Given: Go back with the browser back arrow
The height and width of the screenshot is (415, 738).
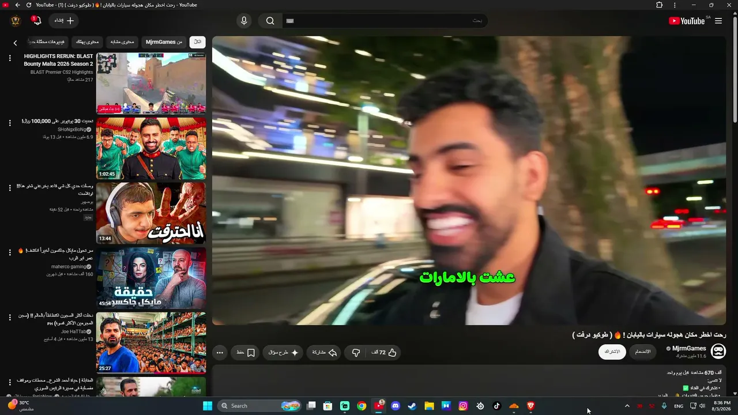Looking at the screenshot, I should tap(17, 5).
